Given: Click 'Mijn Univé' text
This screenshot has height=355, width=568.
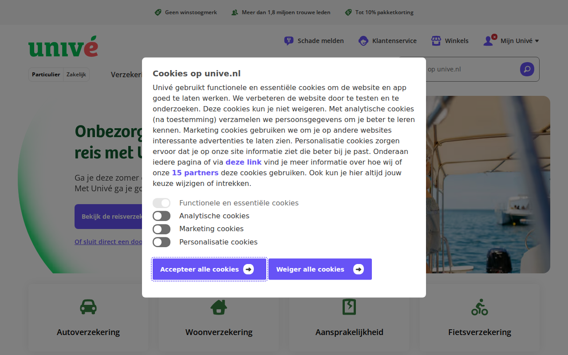Looking at the screenshot, I should (x=517, y=41).
